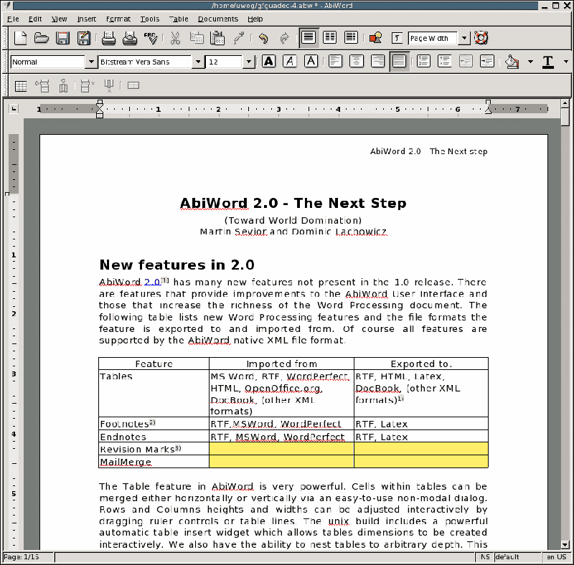Switch to the two-column layout button
Image resolution: width=574 pixels, height=565 pixels.
point(330,38)
